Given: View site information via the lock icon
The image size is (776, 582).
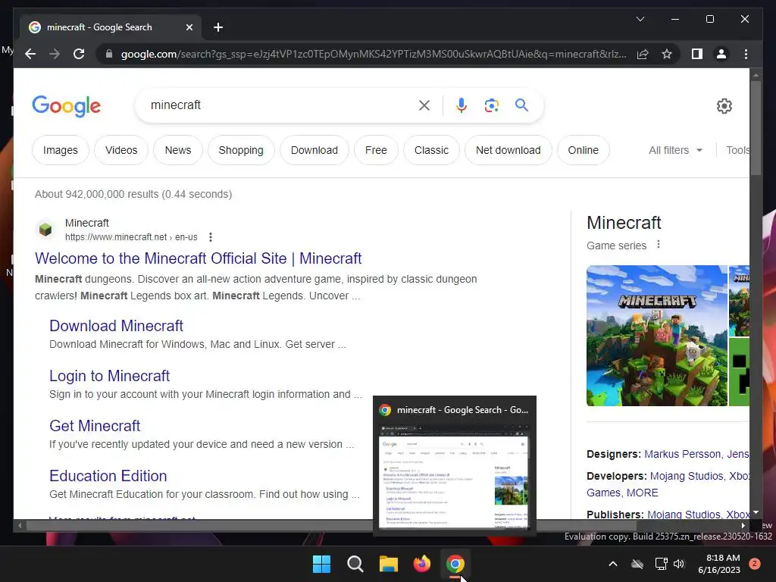Looking at the screenshot, I should (x=109, y=54).
